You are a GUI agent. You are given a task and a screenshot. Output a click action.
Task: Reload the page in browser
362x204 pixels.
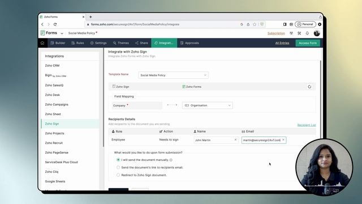coord(55,24)
